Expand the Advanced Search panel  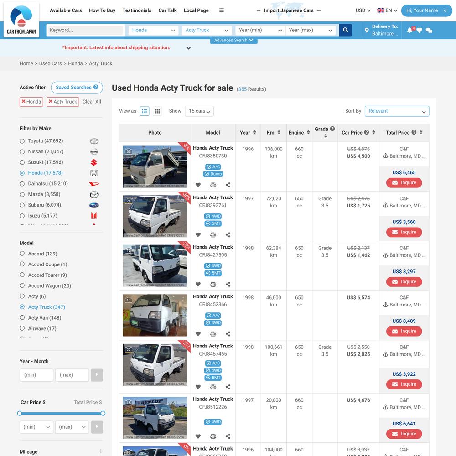click(233, 40)
